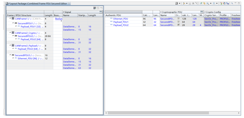
Task: Click the column fit icon in Signal header
Action: pyautogui.click(x=101, y=12)
